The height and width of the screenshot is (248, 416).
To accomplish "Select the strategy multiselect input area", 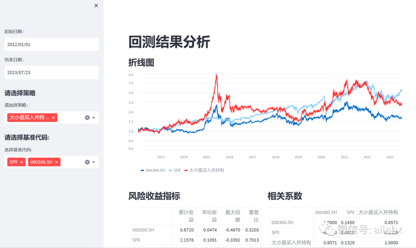I will click(x=69, y=117).
